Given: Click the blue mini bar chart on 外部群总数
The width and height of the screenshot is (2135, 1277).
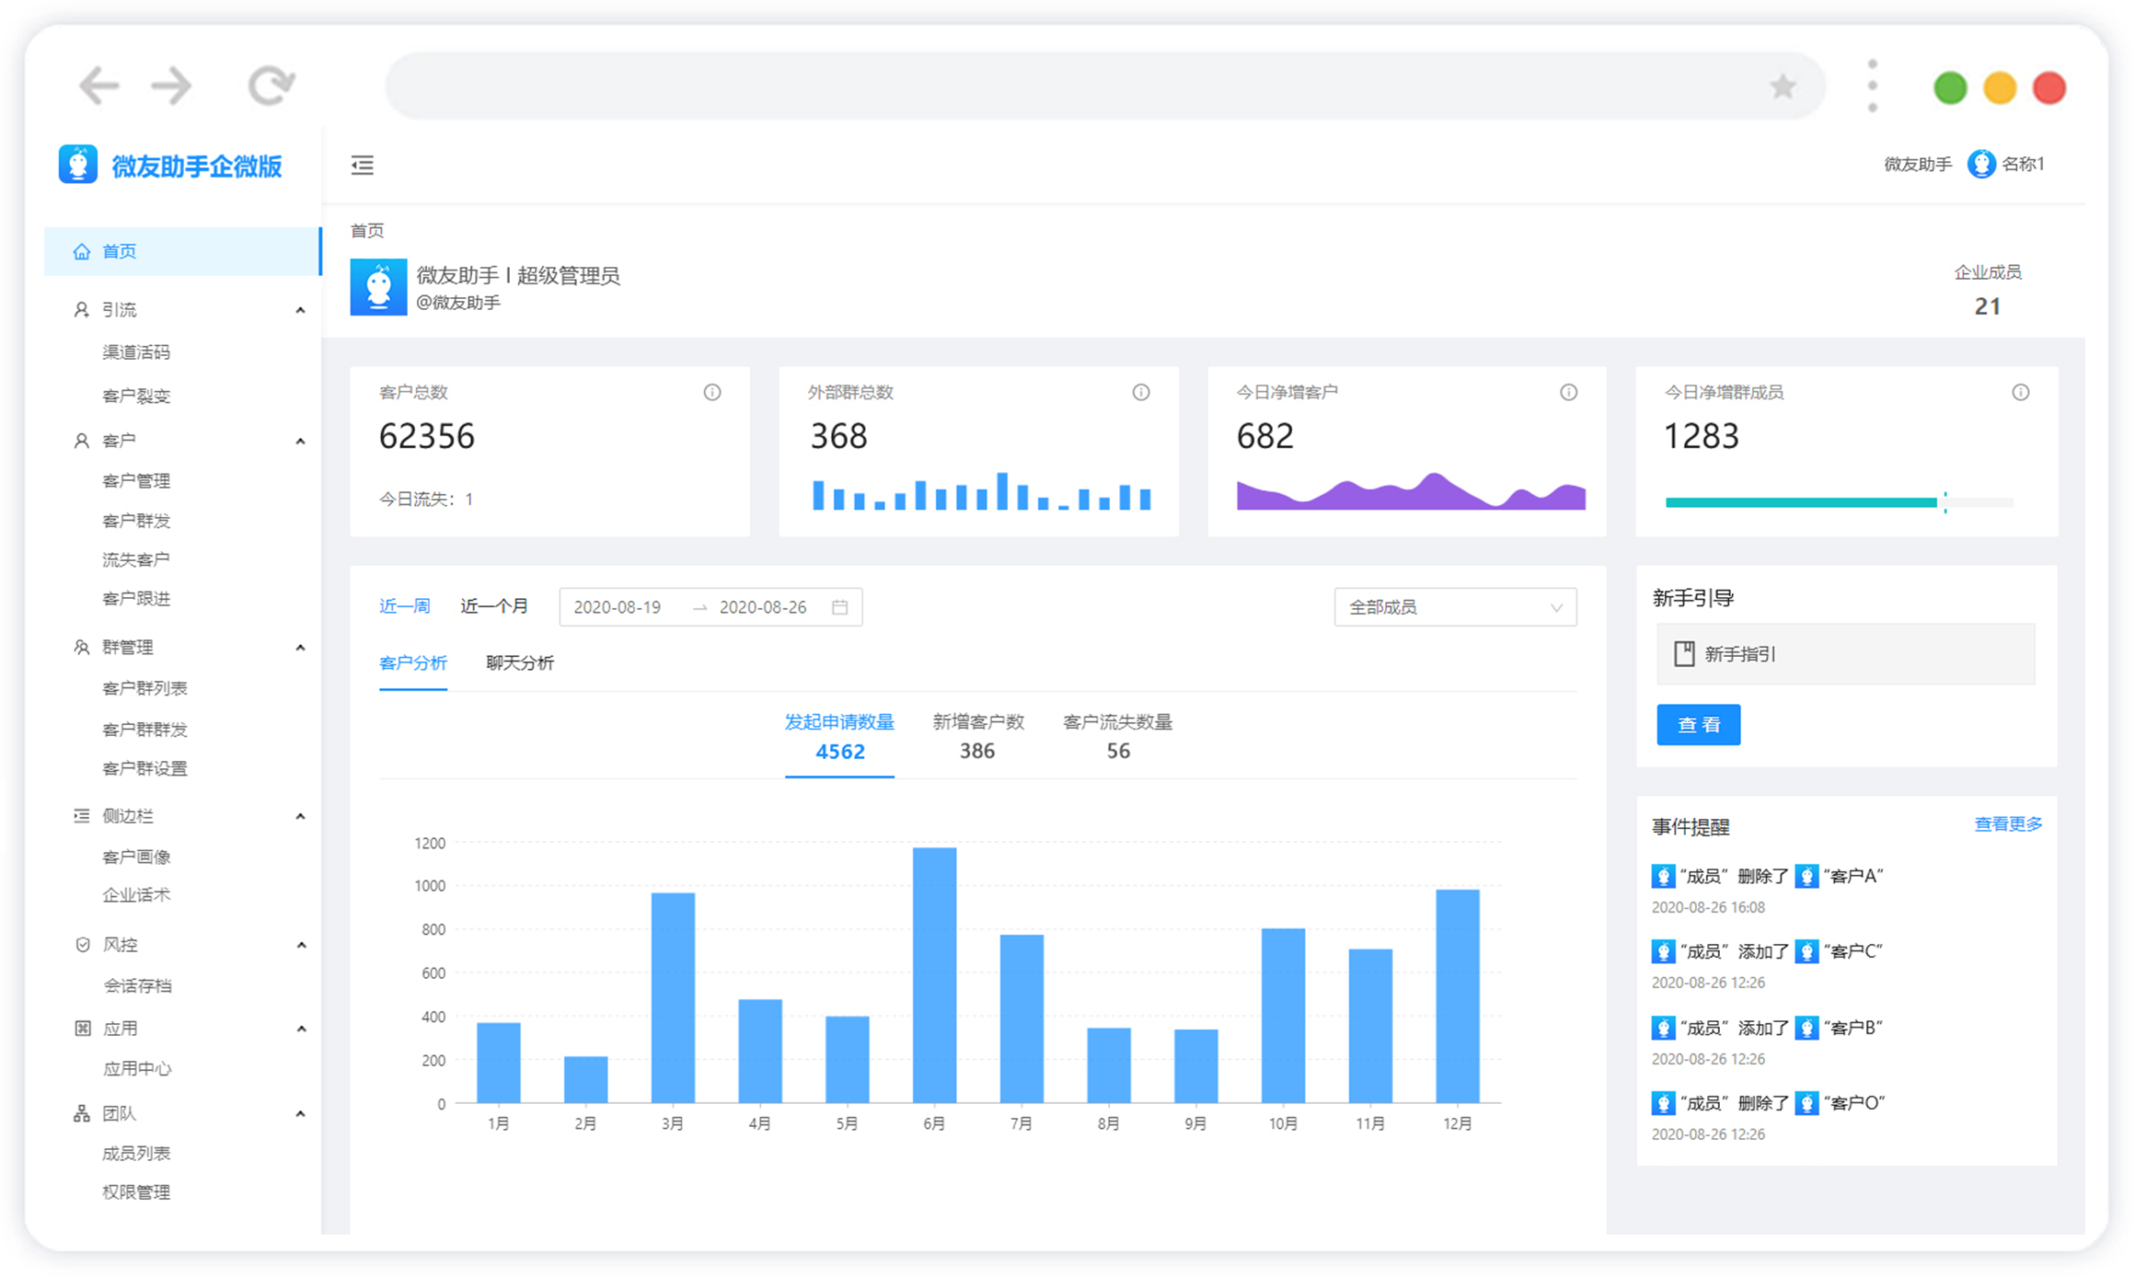Looking at the screenshot, I should (982, 492).
